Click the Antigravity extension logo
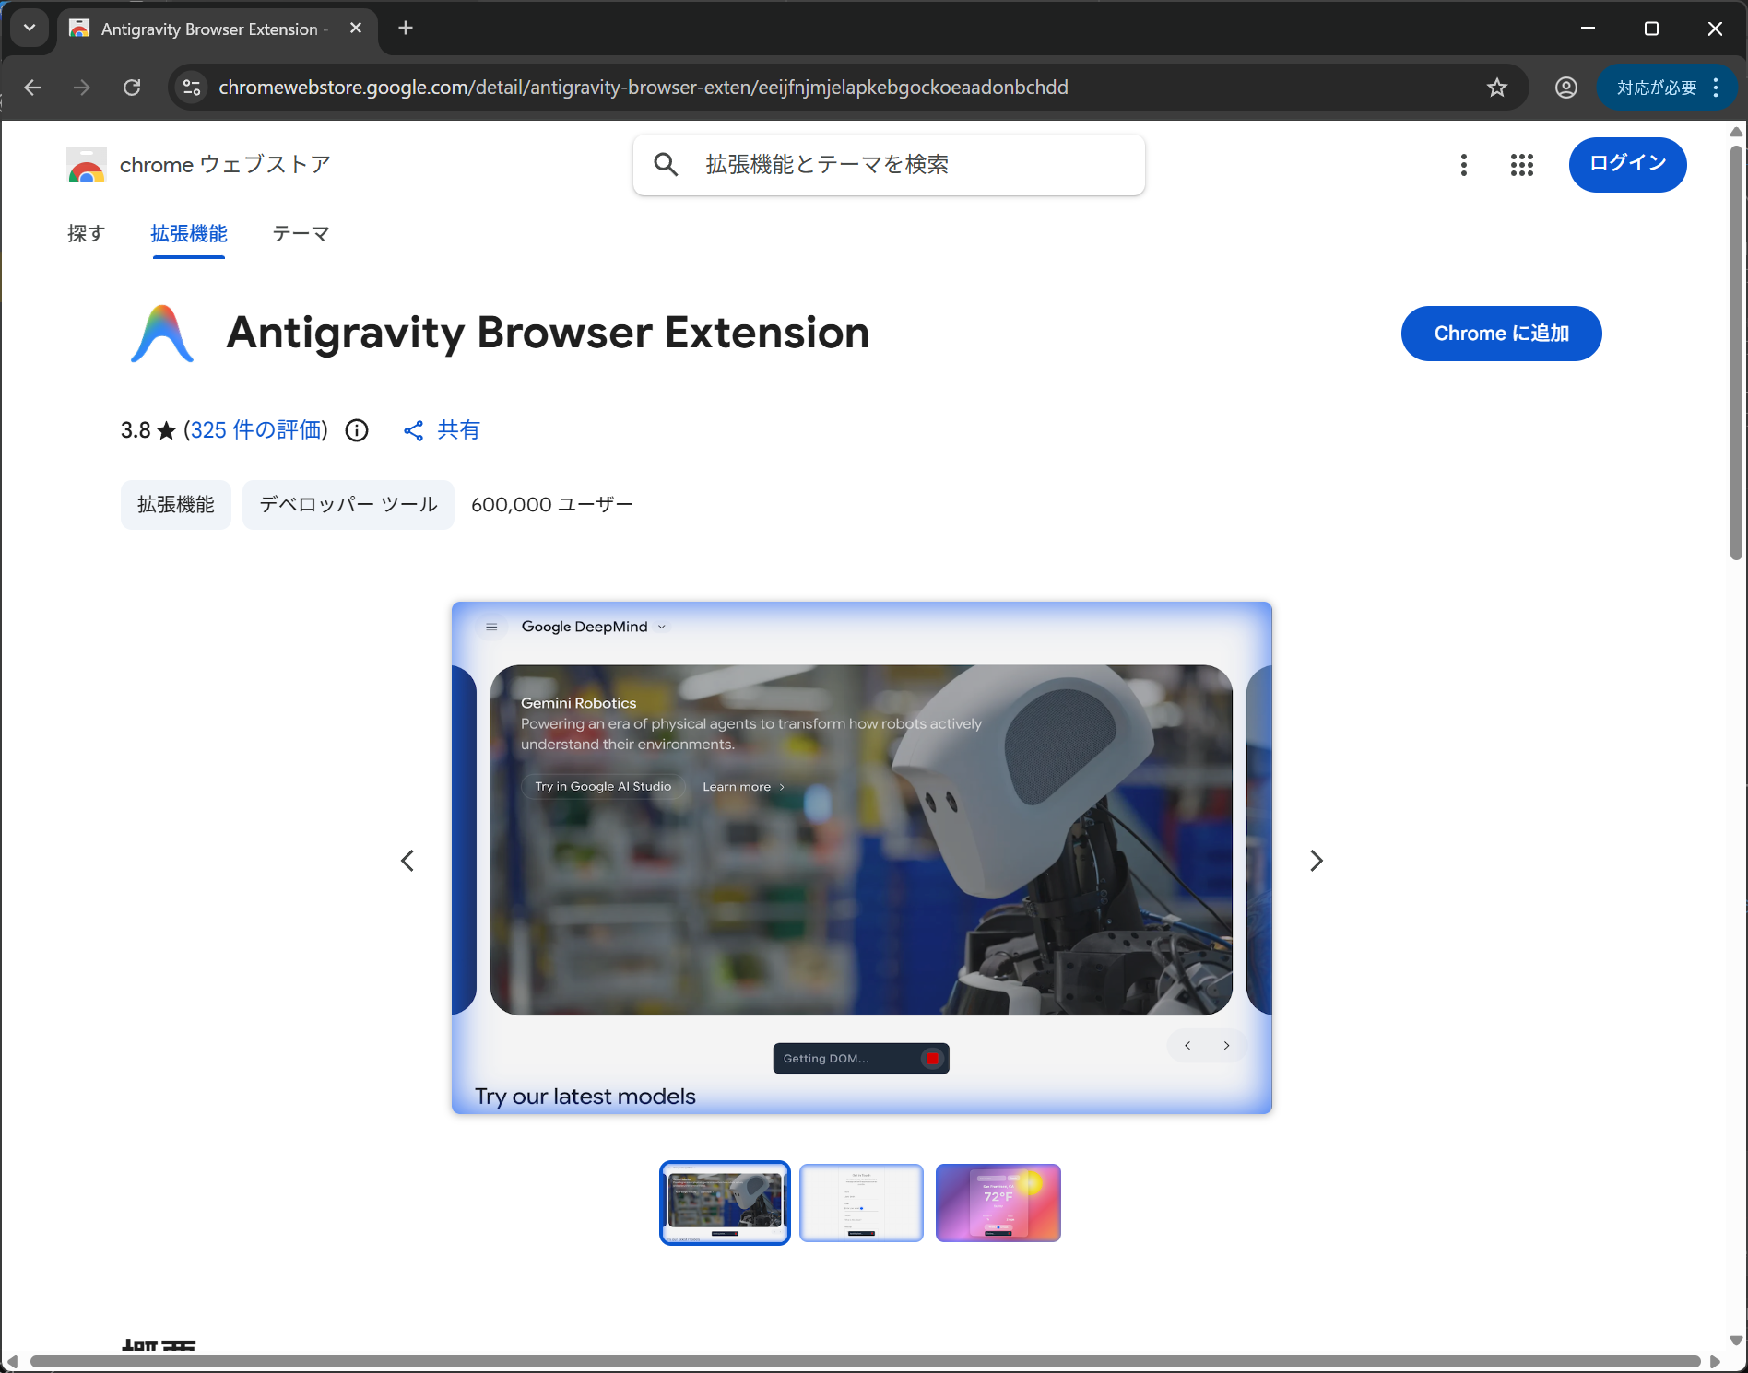 click(162, 334)
